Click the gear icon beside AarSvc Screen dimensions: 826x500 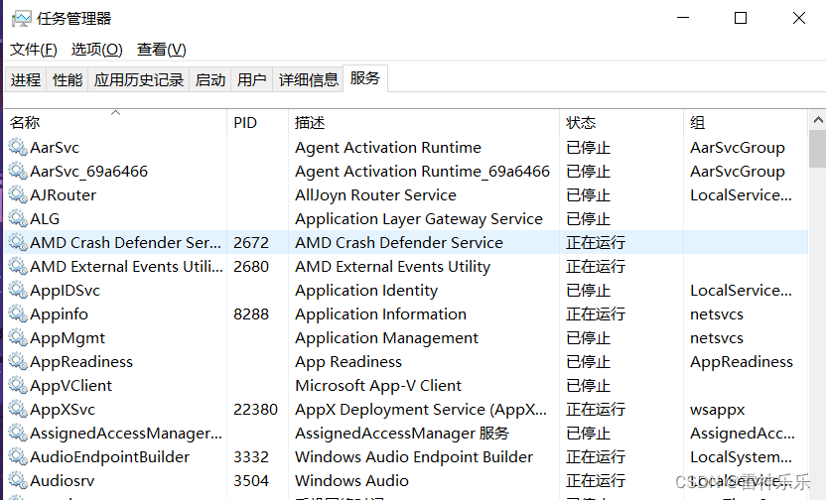click(18, 147)
